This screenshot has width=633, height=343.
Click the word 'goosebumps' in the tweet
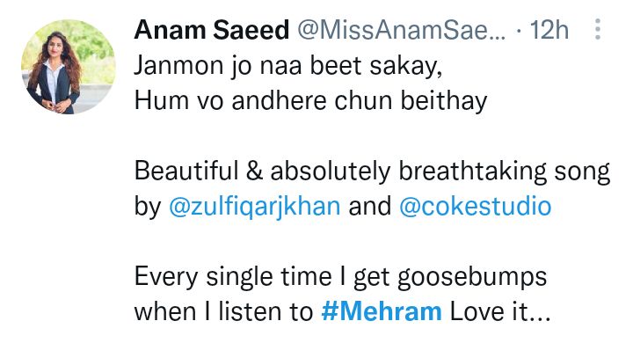tap(472, 278)
